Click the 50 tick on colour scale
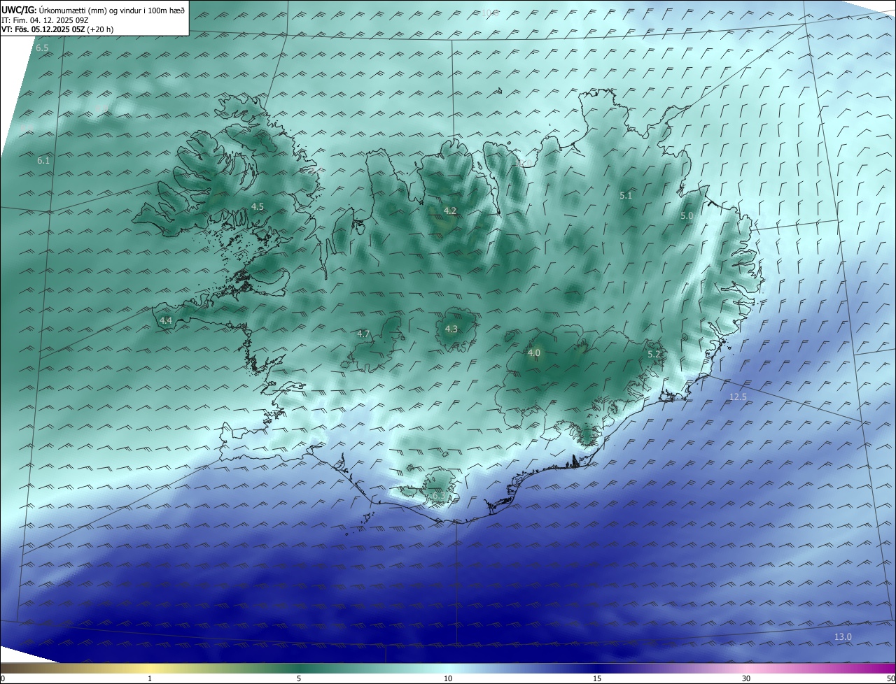The image size is (896, 684). [890, 678]
